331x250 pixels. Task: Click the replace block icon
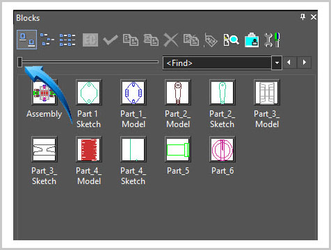[191, 40]
